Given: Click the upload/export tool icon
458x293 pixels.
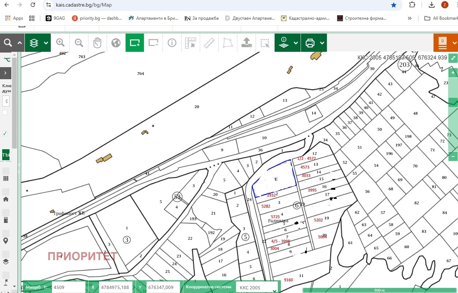Looking at the screenshot, I should pos(247,43).
